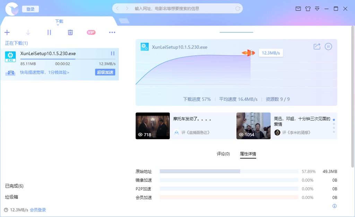Click the 镜像加速 row label
Screen dimensions: 355x217
[144, 180]
